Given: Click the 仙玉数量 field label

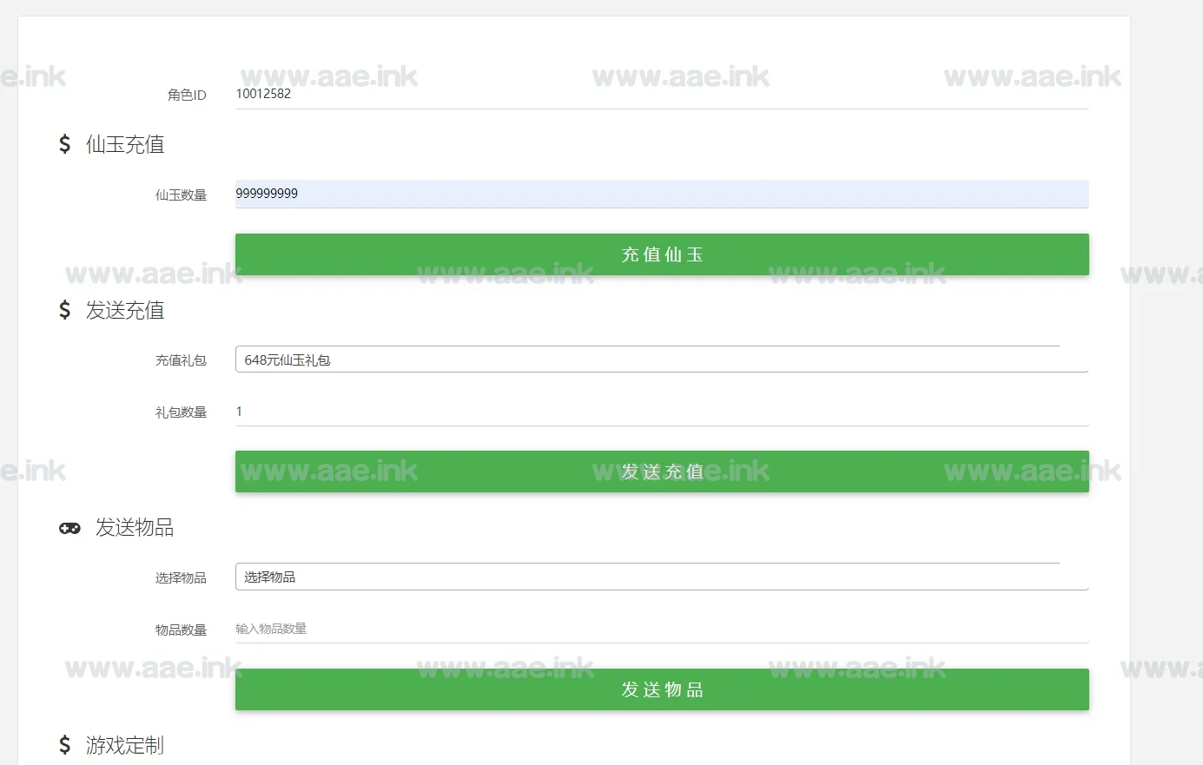Looking at the screenshot, I should 181,195.
